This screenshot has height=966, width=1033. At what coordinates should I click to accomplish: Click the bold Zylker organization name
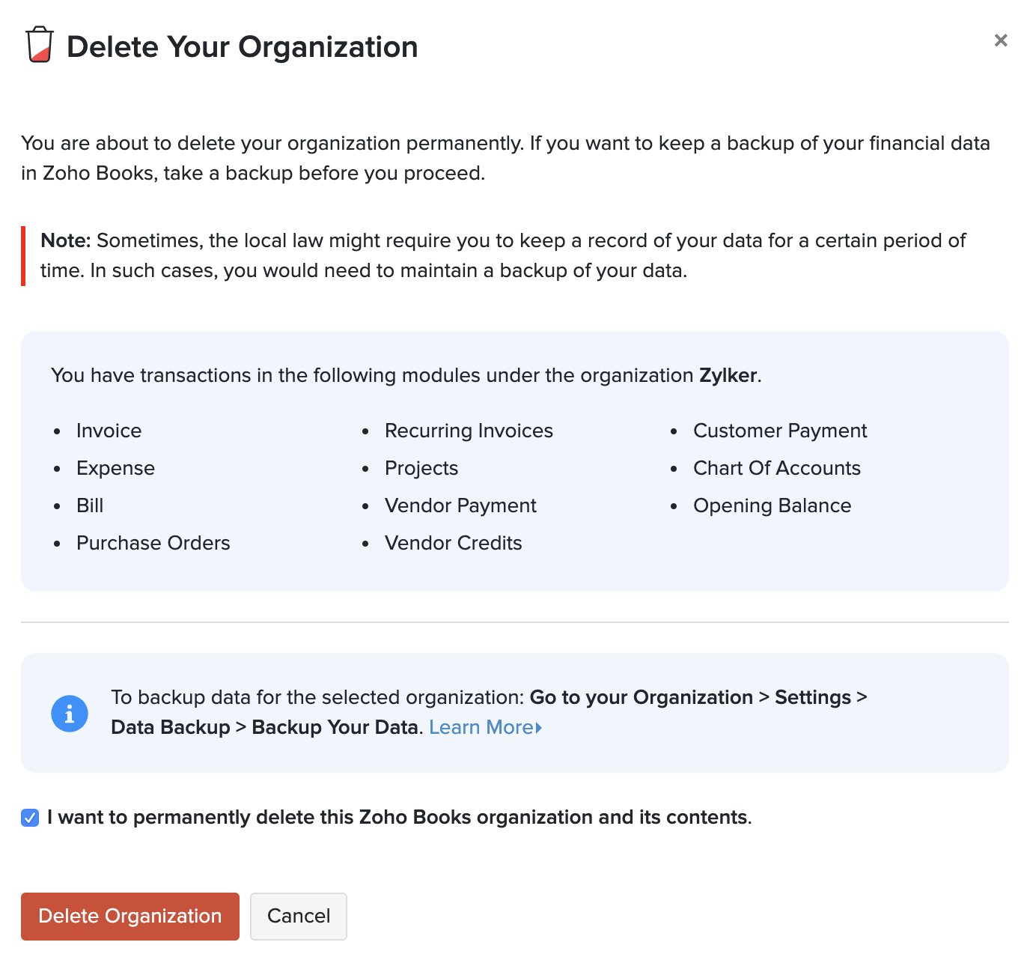[728, 375]
